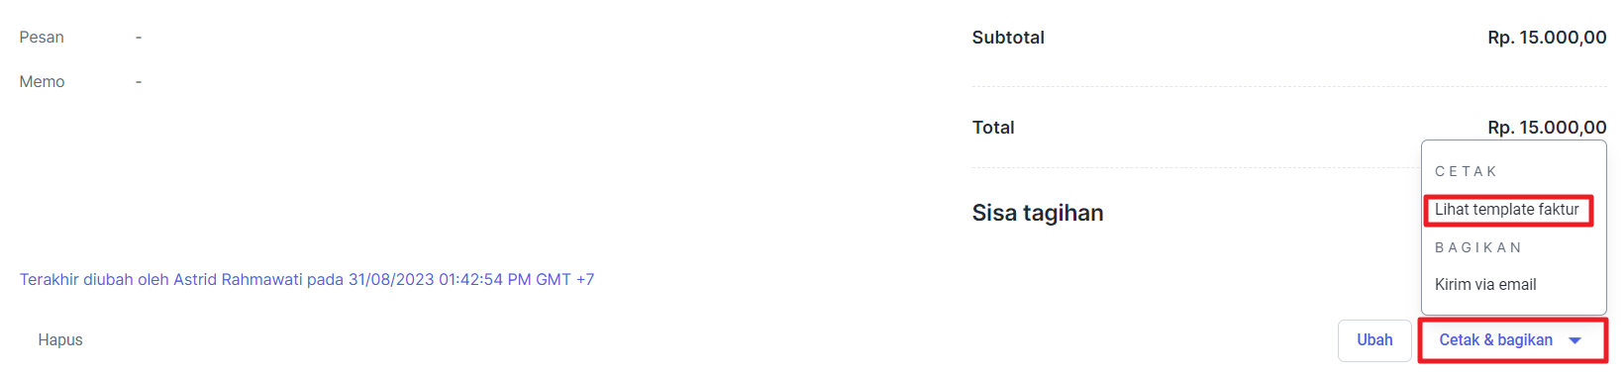
Task: Click the Memo field label
Action: pyautogui.click(x=42, y=82)
